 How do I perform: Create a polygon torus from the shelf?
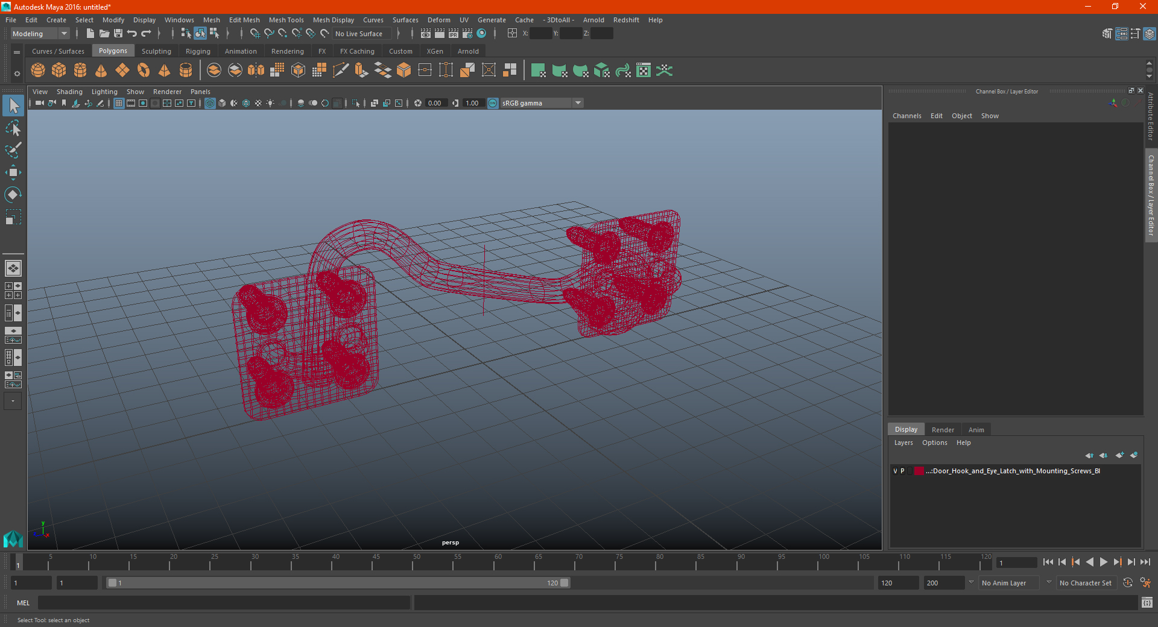tap(144, 71)
